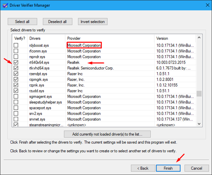212x175 pixels.
Task: Select the rzpmgrk.sys driver name
Action: pos(38,80)
